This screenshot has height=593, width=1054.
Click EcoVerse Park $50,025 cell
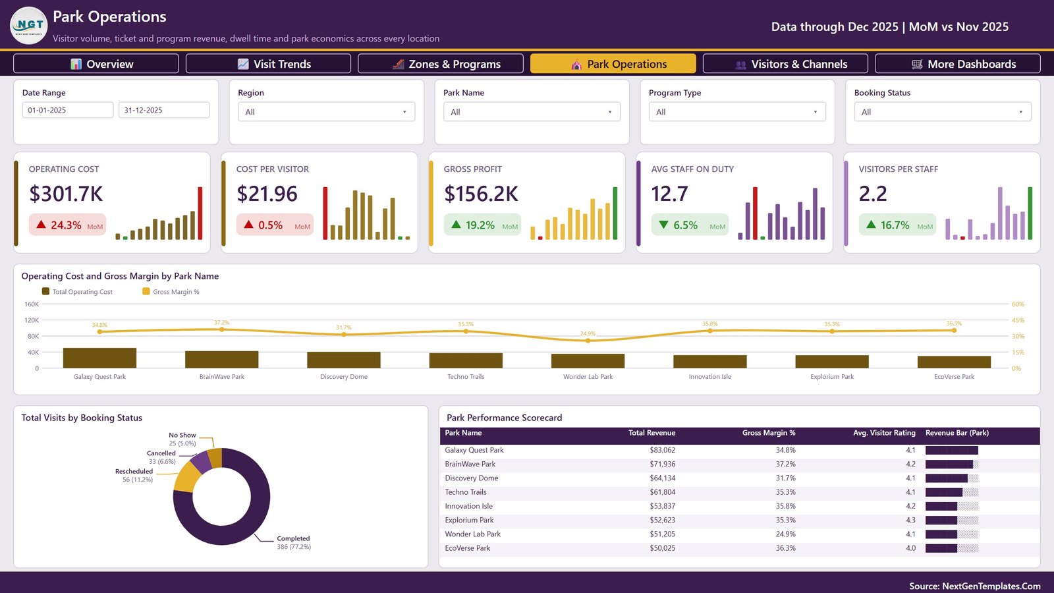[x=662, y=548]
